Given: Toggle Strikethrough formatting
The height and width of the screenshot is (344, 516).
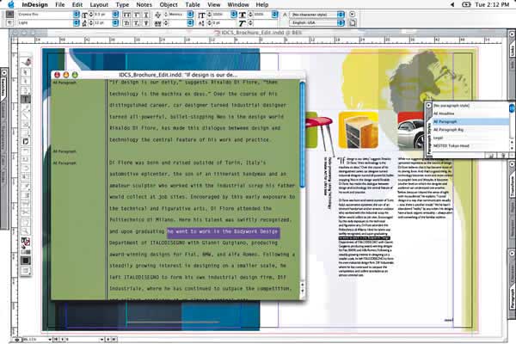Looking at the screenshot, I should point(146,22).
